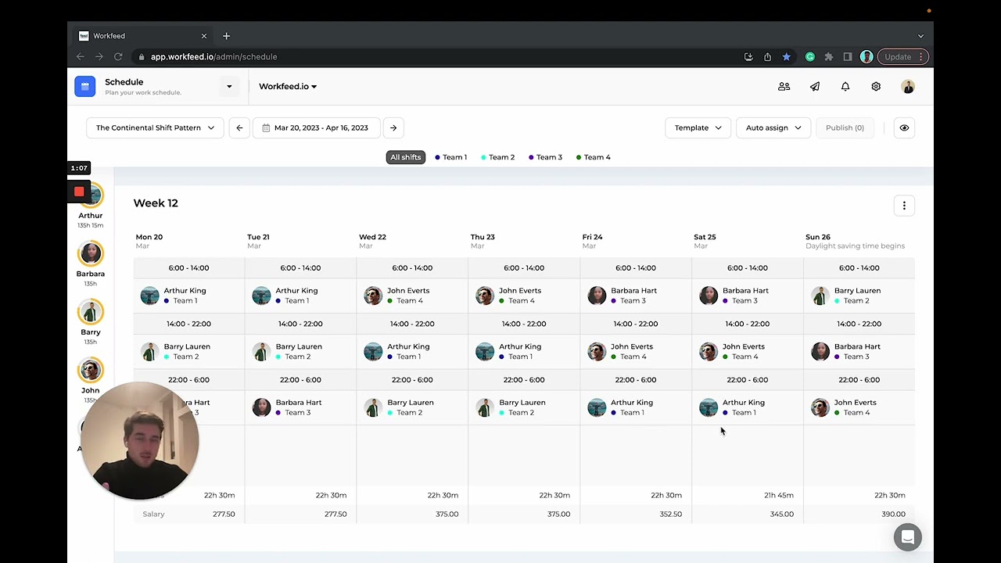Image resolution: width=1001 pixels, height=563 pixels.
Task: Filter shifts by Team 1
Action: pyautogui.click(x=451, y=157)
